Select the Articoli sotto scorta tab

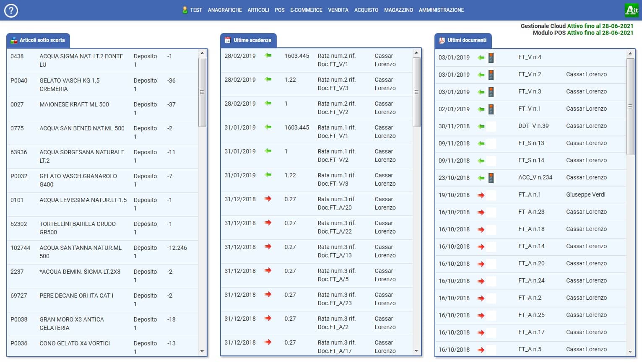(x=38, y=40)
